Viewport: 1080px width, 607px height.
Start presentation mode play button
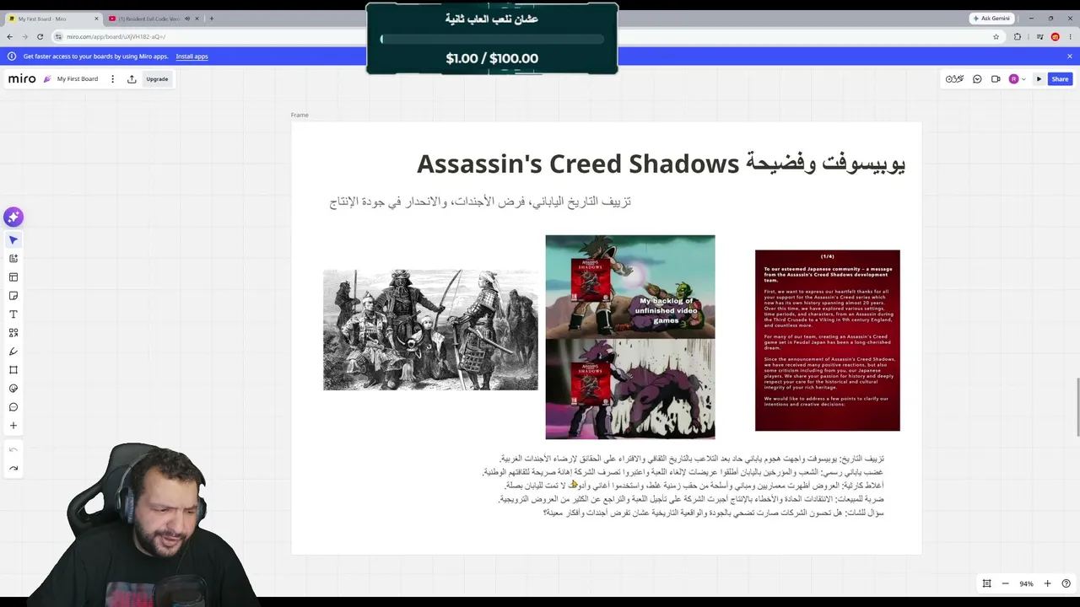point(1039,79)
